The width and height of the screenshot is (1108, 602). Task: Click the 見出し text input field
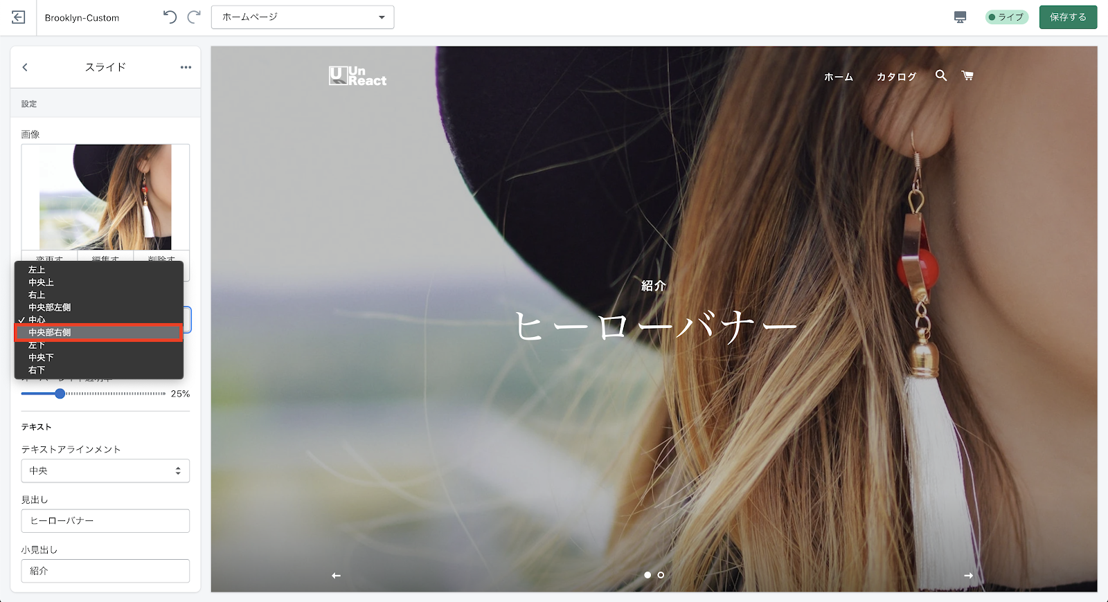[x=105, y=521]
